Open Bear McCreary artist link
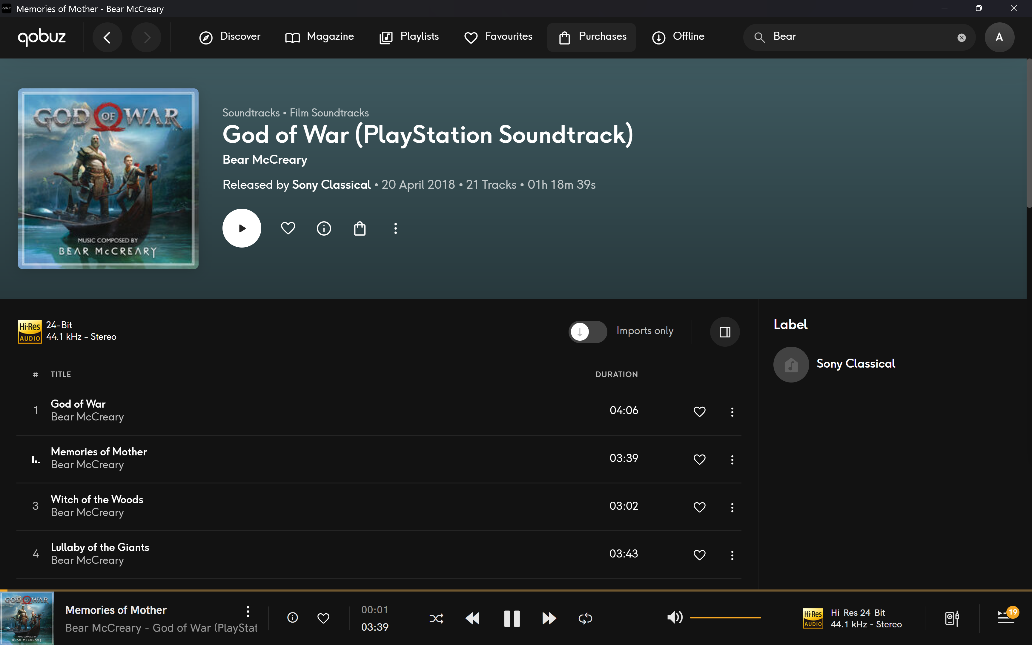1032x645 pixels. (x=264, y=159)
